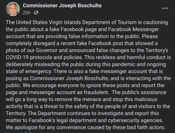This screenshot has width=175, height=133.
Task: Click the partially visible blue tagged name link
Action: (28, 132)
